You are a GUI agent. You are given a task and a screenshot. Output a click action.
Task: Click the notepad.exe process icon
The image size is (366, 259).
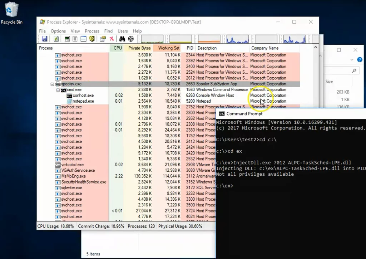pos(69,101)
